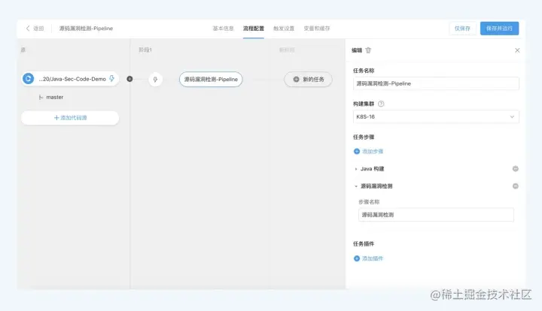Collapse the 源码漏洞检测 step
542x311 pixels.
tap(355, 186)
